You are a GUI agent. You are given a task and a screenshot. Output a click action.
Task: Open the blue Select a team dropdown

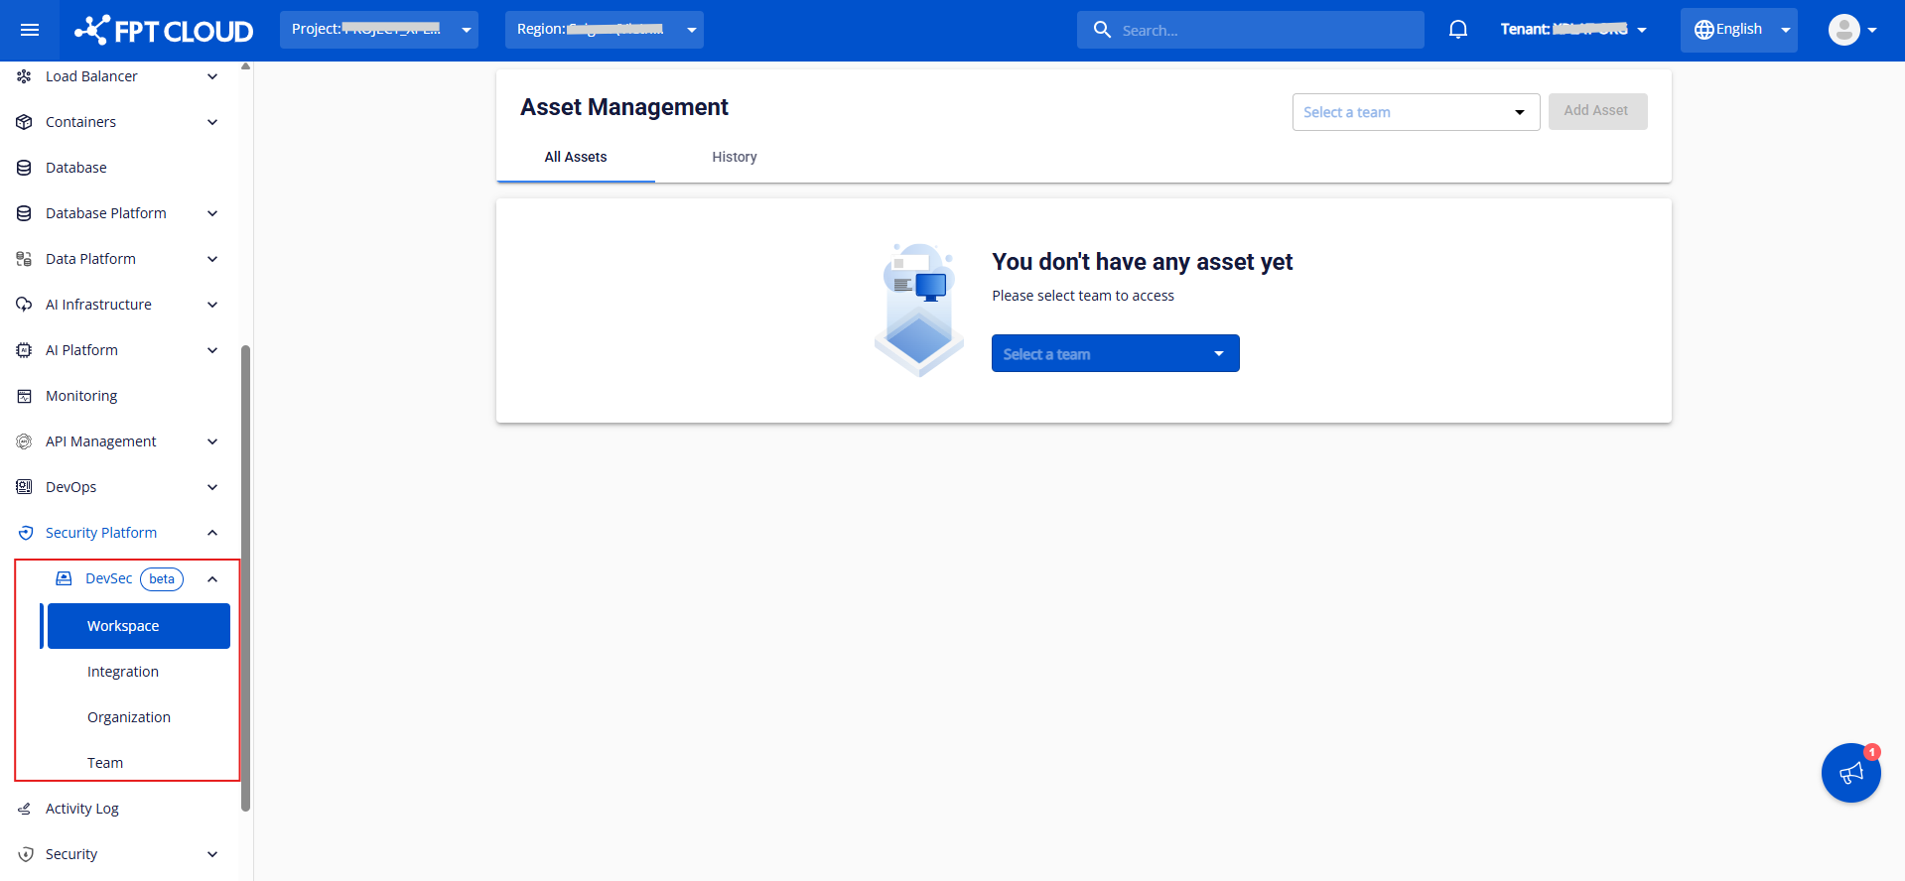[1116, 353]
